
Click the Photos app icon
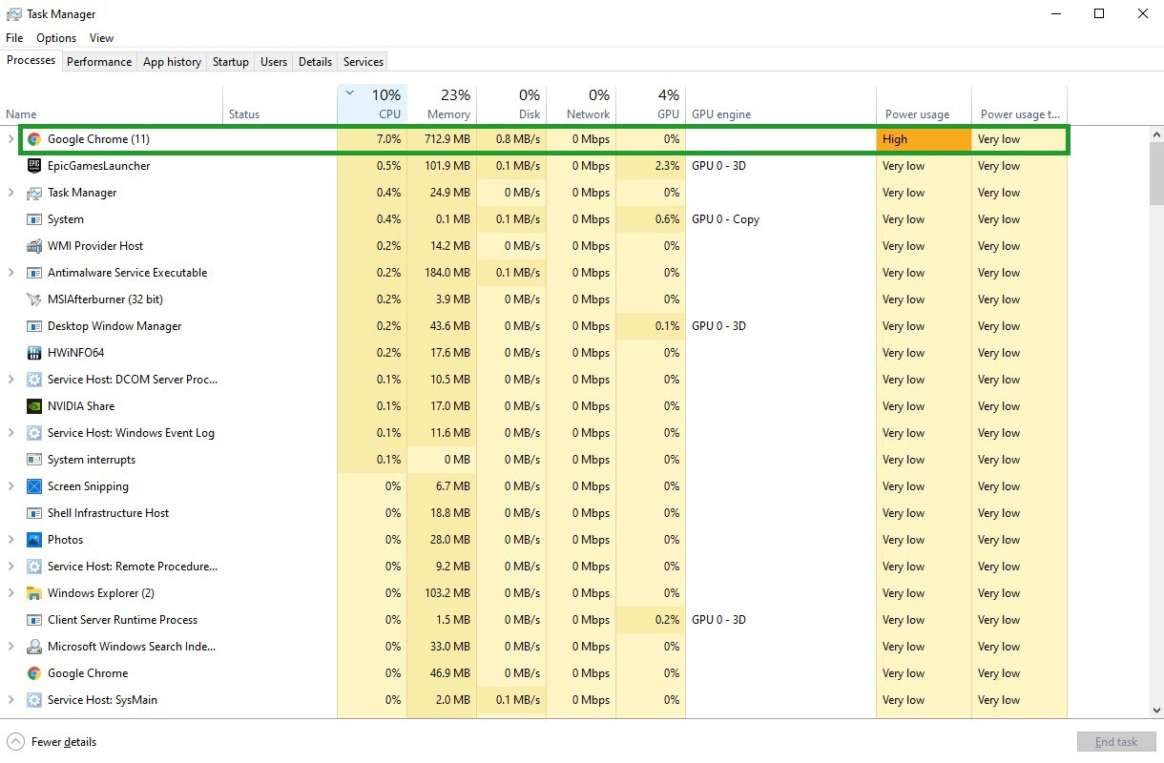(34, 540)
